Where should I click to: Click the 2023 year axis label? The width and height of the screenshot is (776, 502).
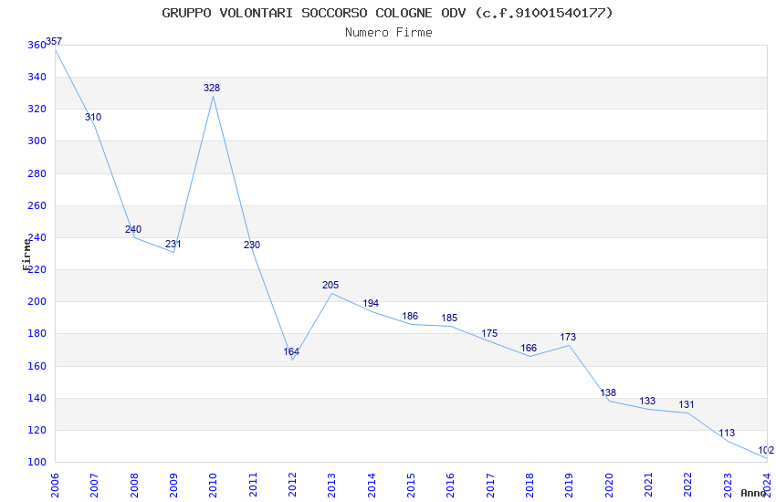728,486
